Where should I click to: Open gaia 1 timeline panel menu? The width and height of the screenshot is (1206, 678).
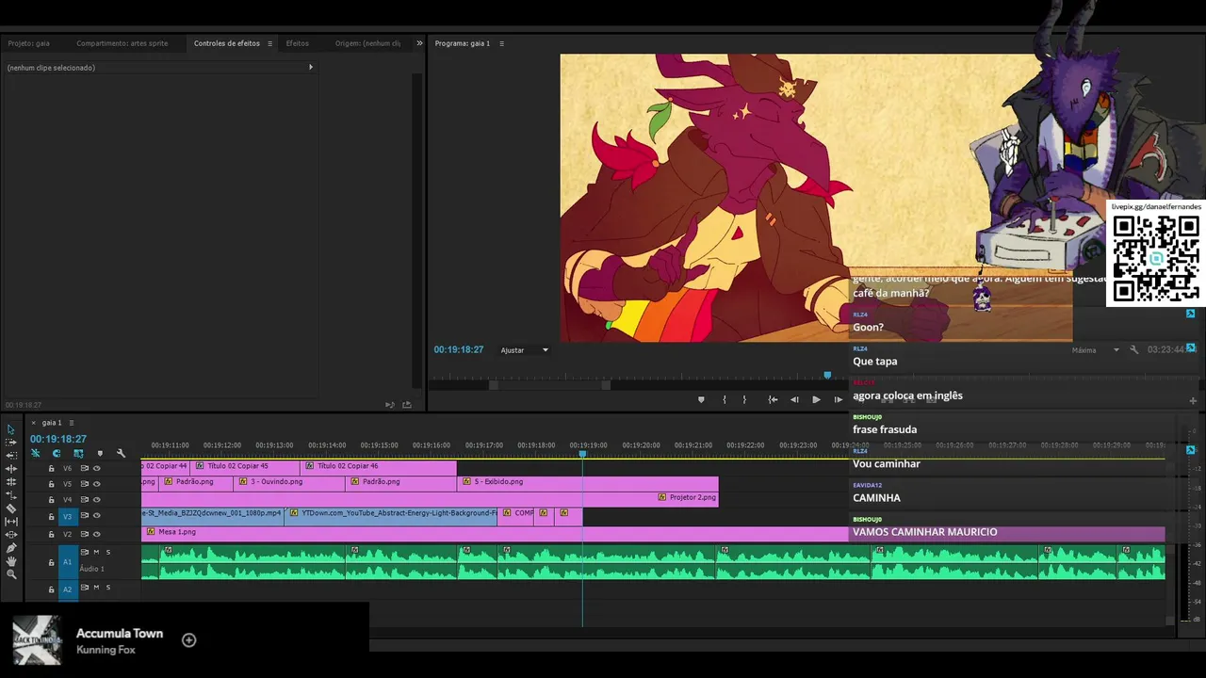pyautogui.click(x=71, y=423)
